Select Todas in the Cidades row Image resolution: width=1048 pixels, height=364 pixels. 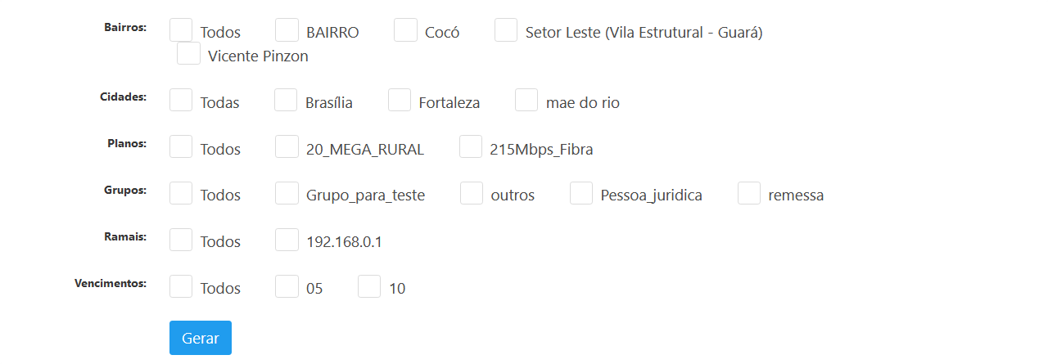pos(181,101)
